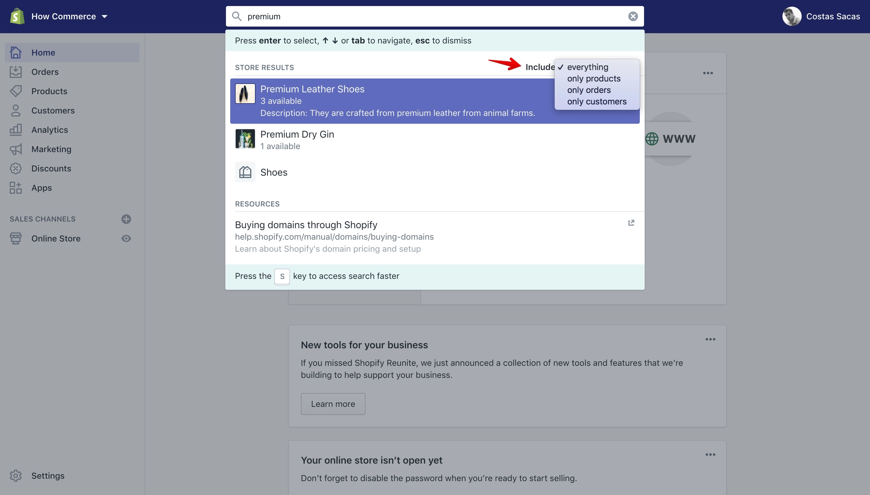Image resolution: width=870 pixels, height=495 pixels.
Task: Click 'Your online store isn't open yet' heading
Action: (x=372, y=460)
